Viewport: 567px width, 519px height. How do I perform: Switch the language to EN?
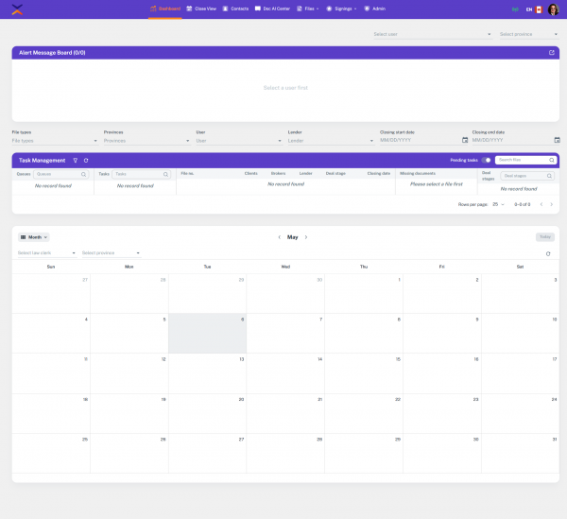tap(529, 9)
